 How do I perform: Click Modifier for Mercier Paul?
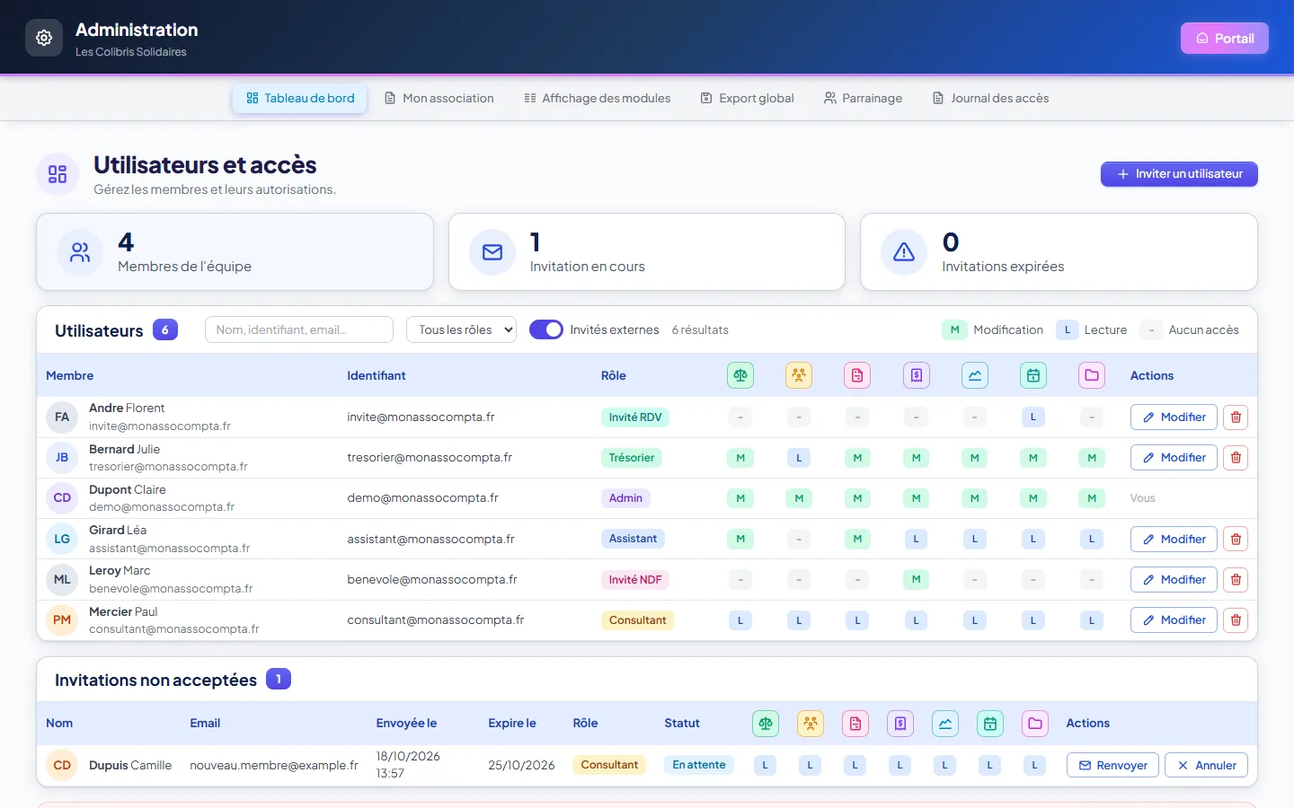1174,620
